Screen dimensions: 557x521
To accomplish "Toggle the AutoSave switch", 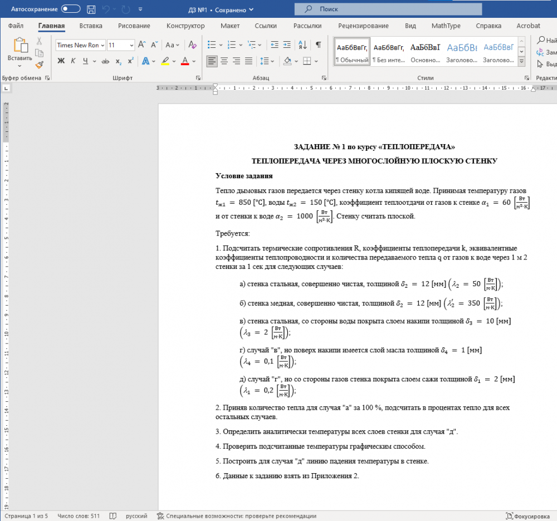I will 71,9.
